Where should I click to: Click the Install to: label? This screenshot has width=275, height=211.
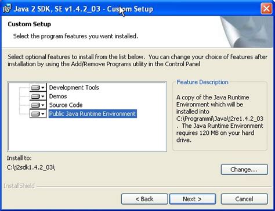pyautogui.click(x=19, y=158)
